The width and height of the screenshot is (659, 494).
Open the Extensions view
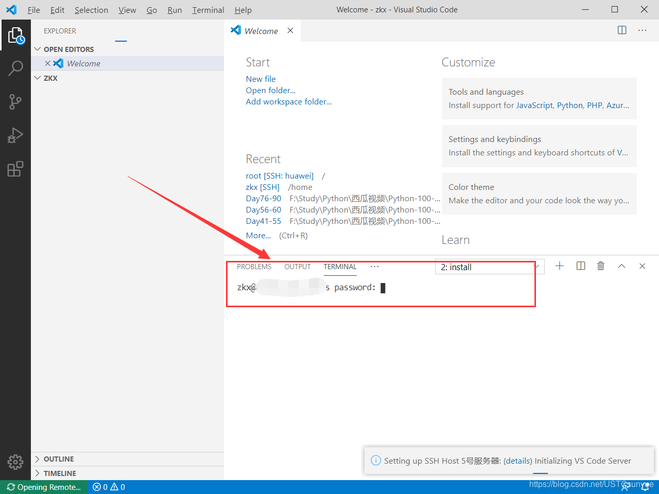(15, 169)
